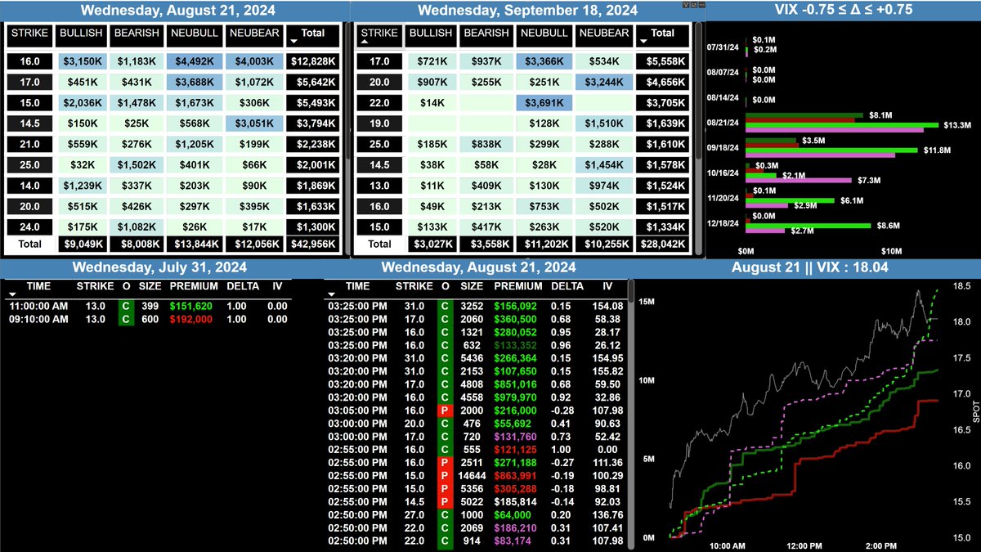Click the 15M label on the premium axis
The height and width of the screenshot is (552, 981).
coord(648,302)
